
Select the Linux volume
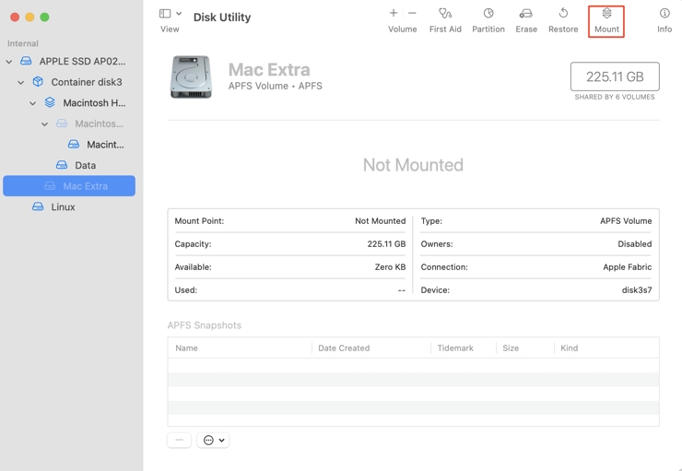[63, 207]
